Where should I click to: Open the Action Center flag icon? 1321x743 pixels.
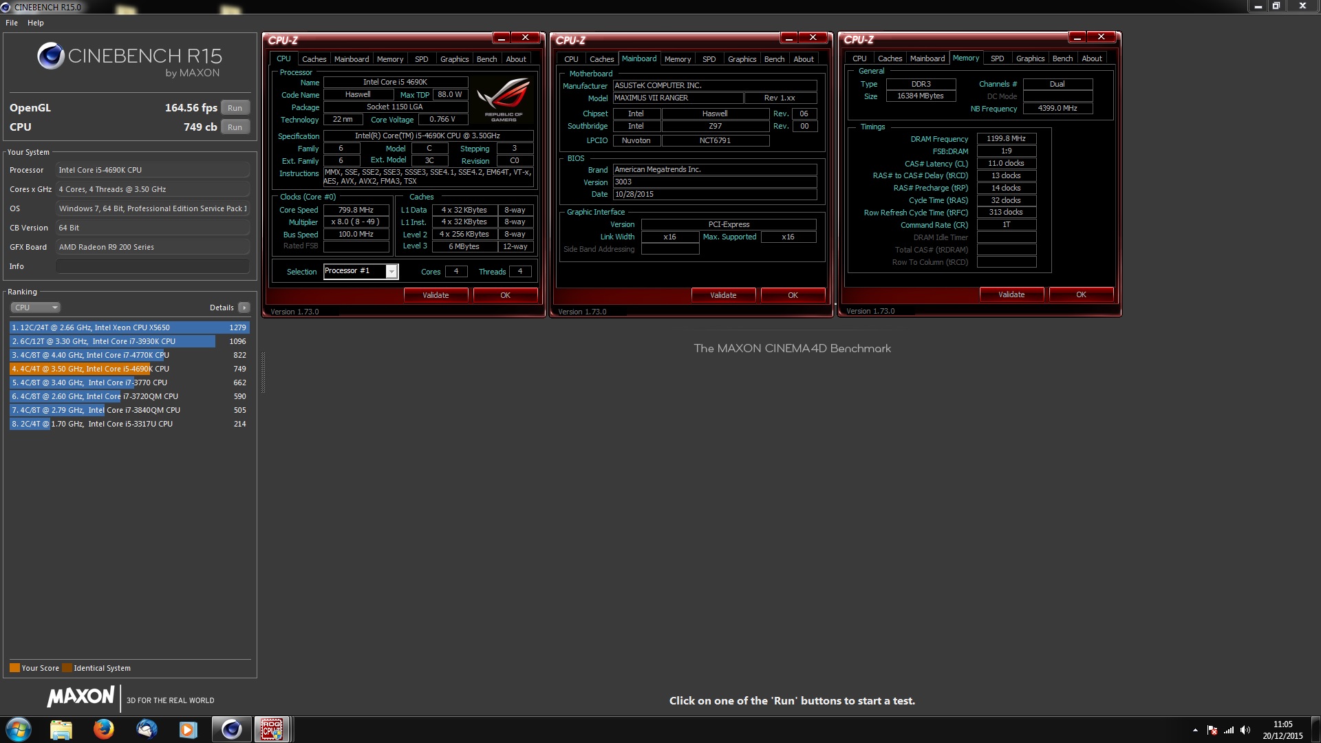1212,730
